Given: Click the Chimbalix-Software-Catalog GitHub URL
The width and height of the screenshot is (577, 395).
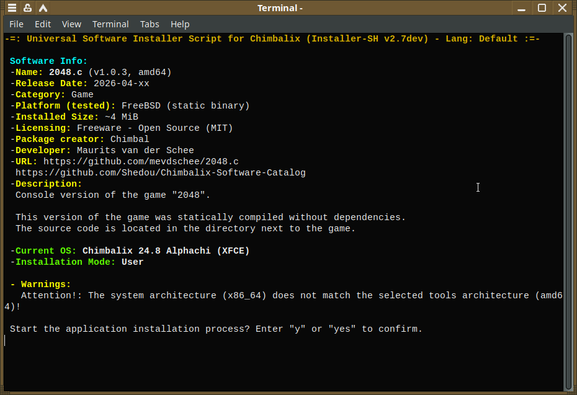Looking at the screenshot, I should point(161,172).
